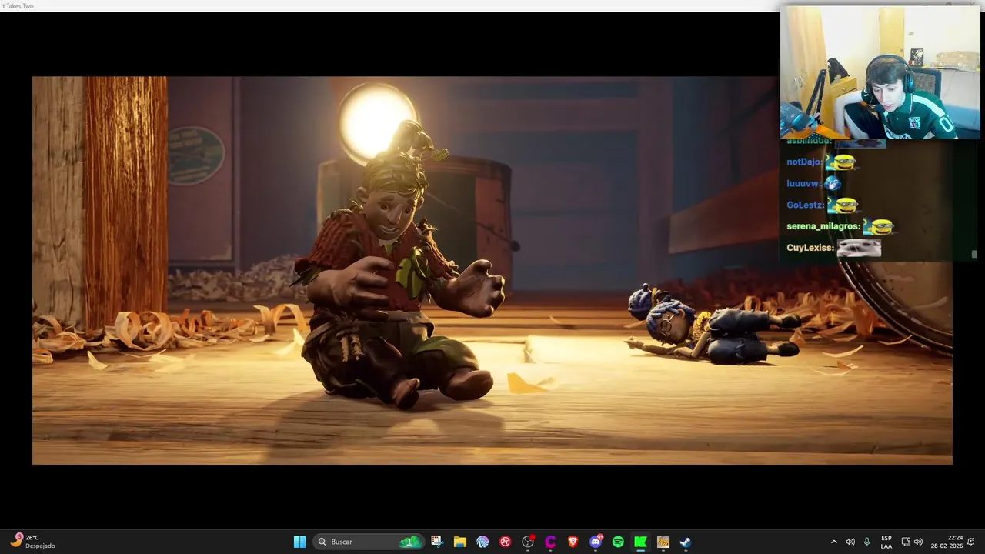
Task: Open the clock showing 22:24
Action: (947, 542)
